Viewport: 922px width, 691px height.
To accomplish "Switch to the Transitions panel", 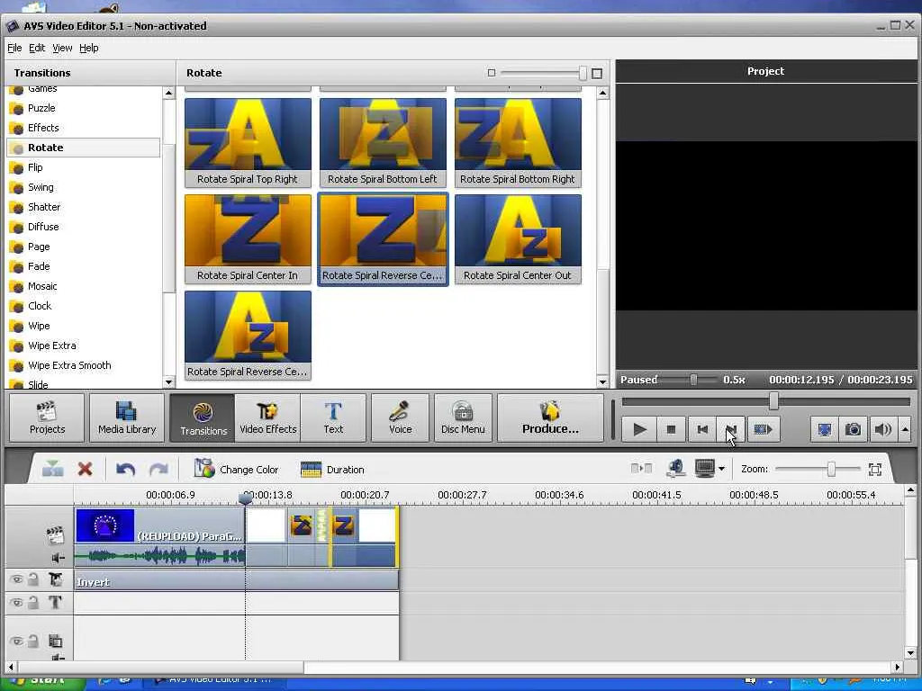I will point(203,417).
